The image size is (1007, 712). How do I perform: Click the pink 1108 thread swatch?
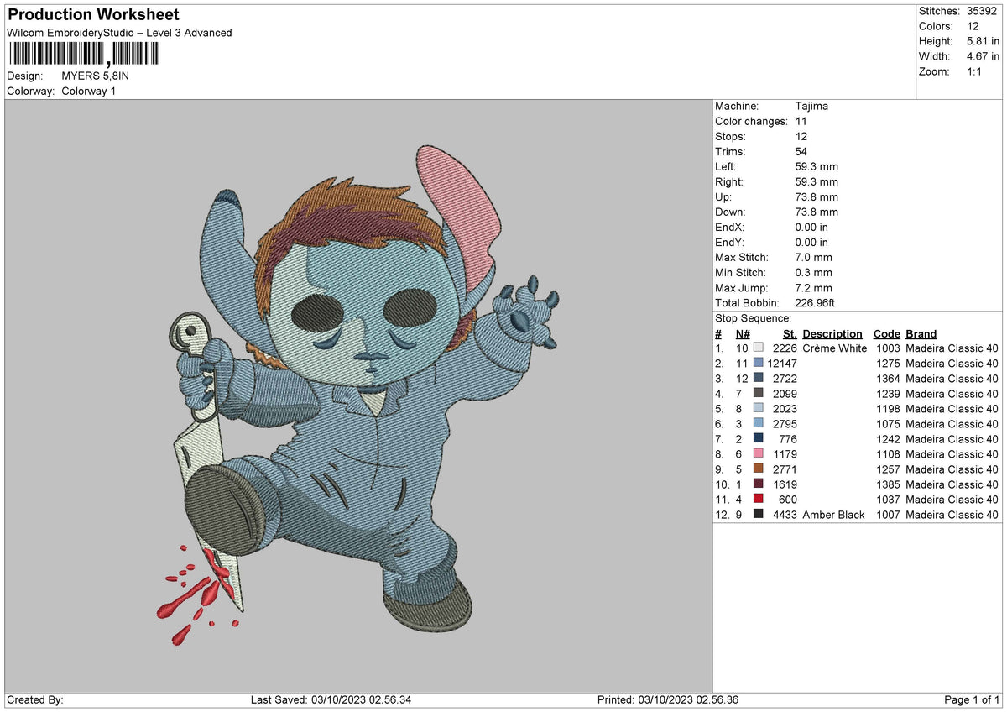pyautogui.click(x=759, y=454)
